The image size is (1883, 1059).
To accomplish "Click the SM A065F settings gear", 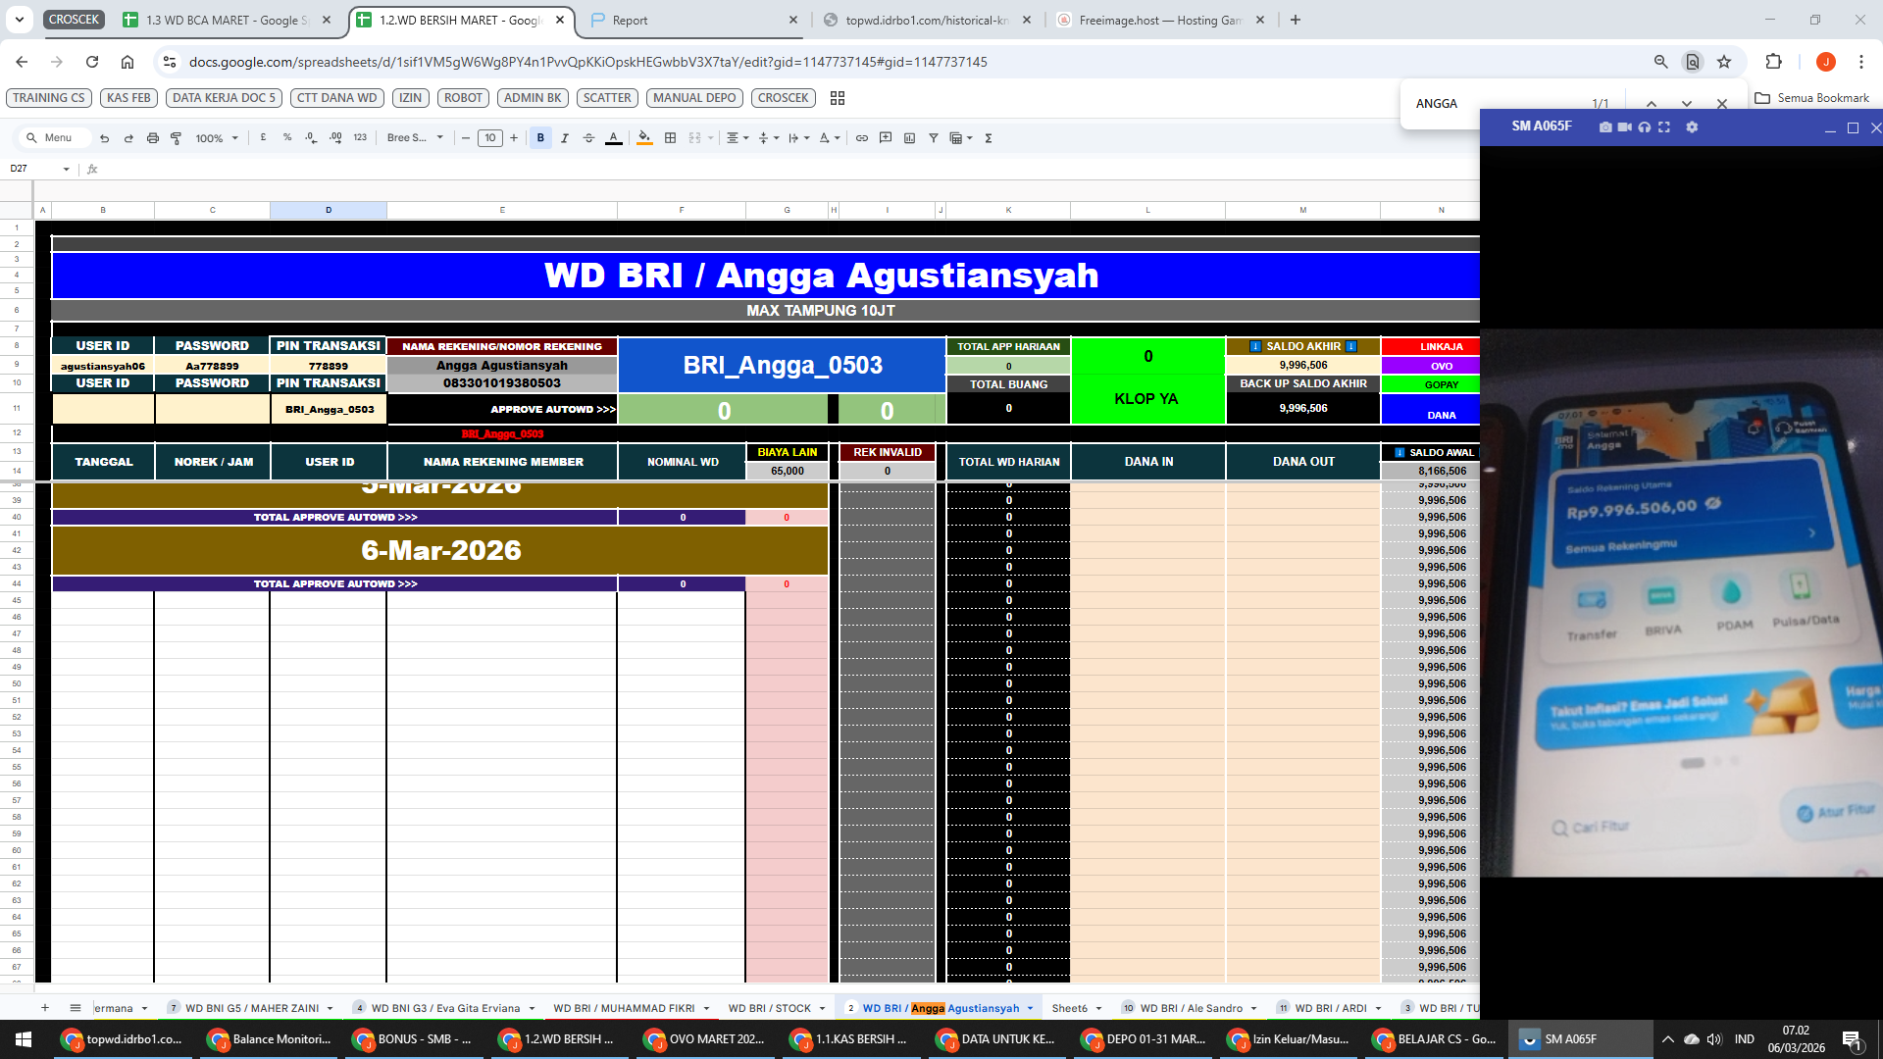I will click(1692, 127).
